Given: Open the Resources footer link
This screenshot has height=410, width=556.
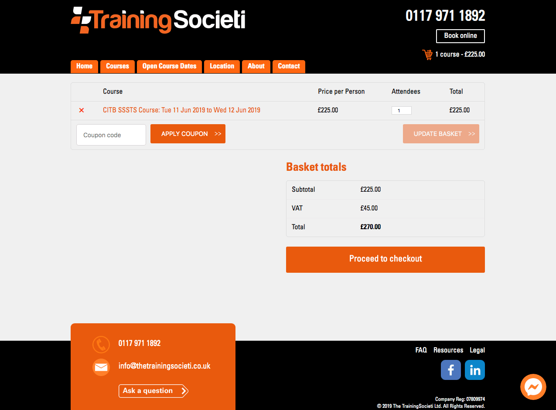Looking at the screenshot, I should tap(448, 350).
